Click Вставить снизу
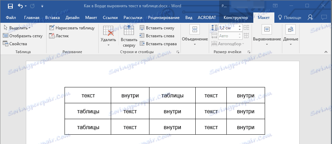The image size is (332, 144). coord(157,28)
